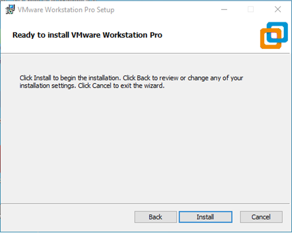Close the setup dialog with the X
292x233 pixels.
coord(278,10)
